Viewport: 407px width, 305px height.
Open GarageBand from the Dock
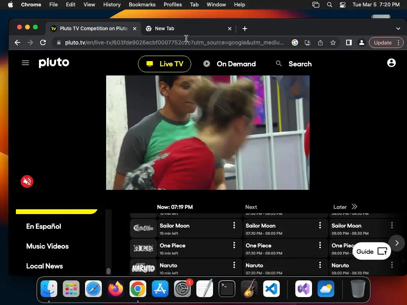click(x=249, y=289)
